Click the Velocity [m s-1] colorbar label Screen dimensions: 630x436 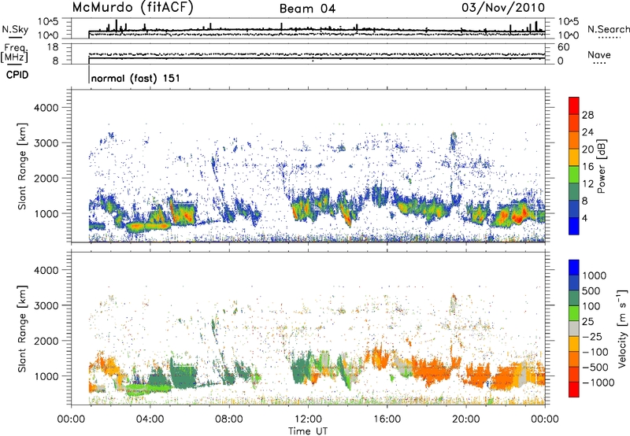pos(623,328)
